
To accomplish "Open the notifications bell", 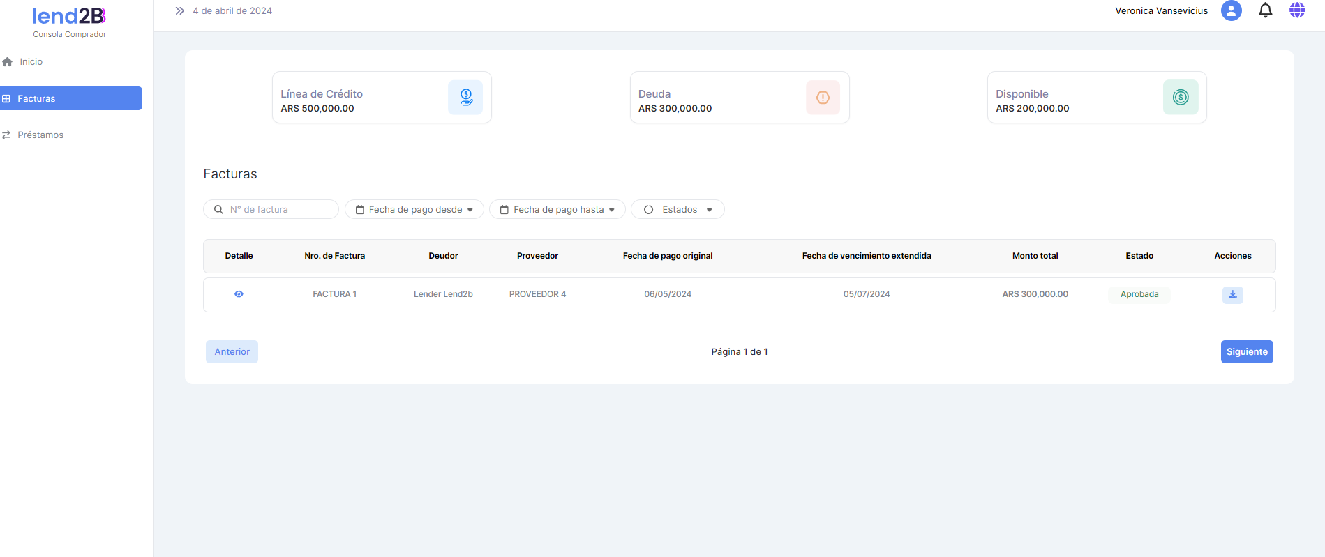I will pyautogui.click(x=1265, y=10).
